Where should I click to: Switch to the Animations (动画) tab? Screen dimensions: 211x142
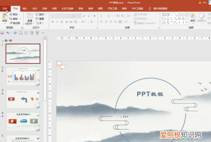(54, 9)
